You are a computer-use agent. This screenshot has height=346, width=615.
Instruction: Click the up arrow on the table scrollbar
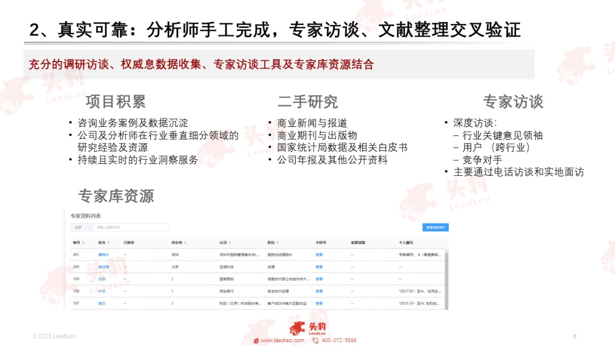point(446,251)
